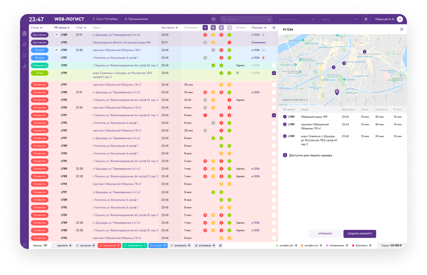The width and height of the screenshot is (427, 275).
Task: Click the user avatar 'A' icon
Action: click(x=400, y=19)
